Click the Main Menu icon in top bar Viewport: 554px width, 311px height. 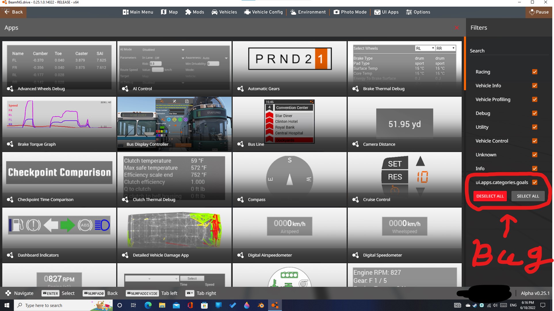tap(125, 12)
